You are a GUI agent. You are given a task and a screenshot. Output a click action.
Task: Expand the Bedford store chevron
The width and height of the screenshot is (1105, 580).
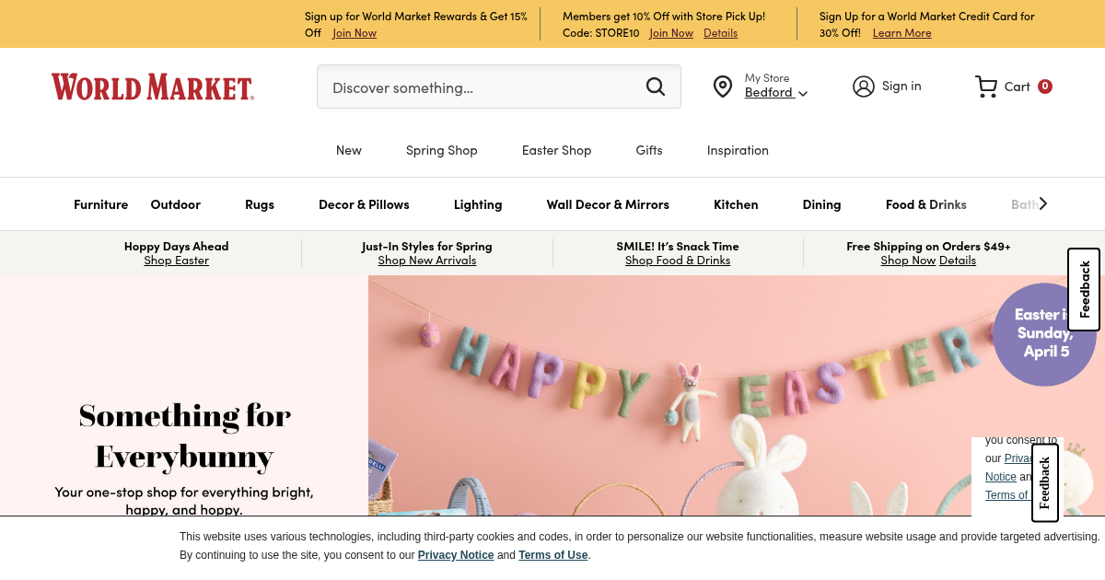coord(803,93)
